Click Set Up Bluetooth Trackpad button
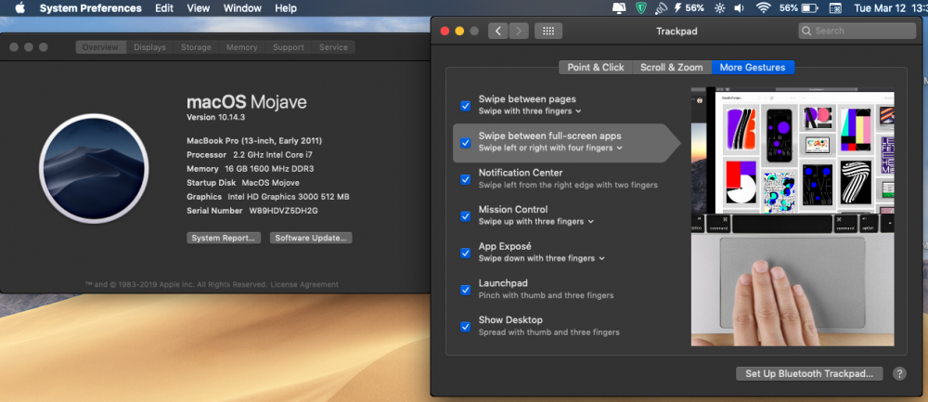 (x=809, y=373)
